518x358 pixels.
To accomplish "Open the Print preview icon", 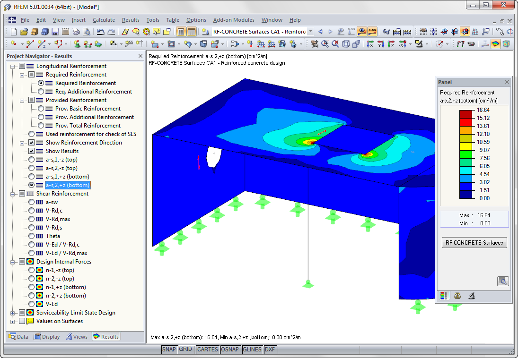I will point(87,31).
